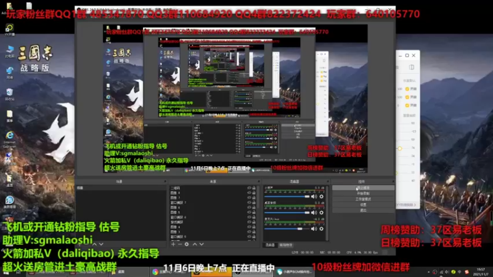Image resolution: width=493 pixels, height=277 pixels.
Task: Mute the first mixer channel speaker icon
Action: 314,196
